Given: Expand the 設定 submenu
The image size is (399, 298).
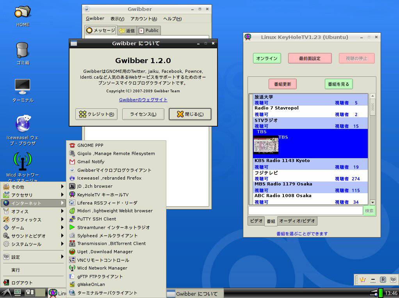Looking at the screenshot, I should [33, 257].
